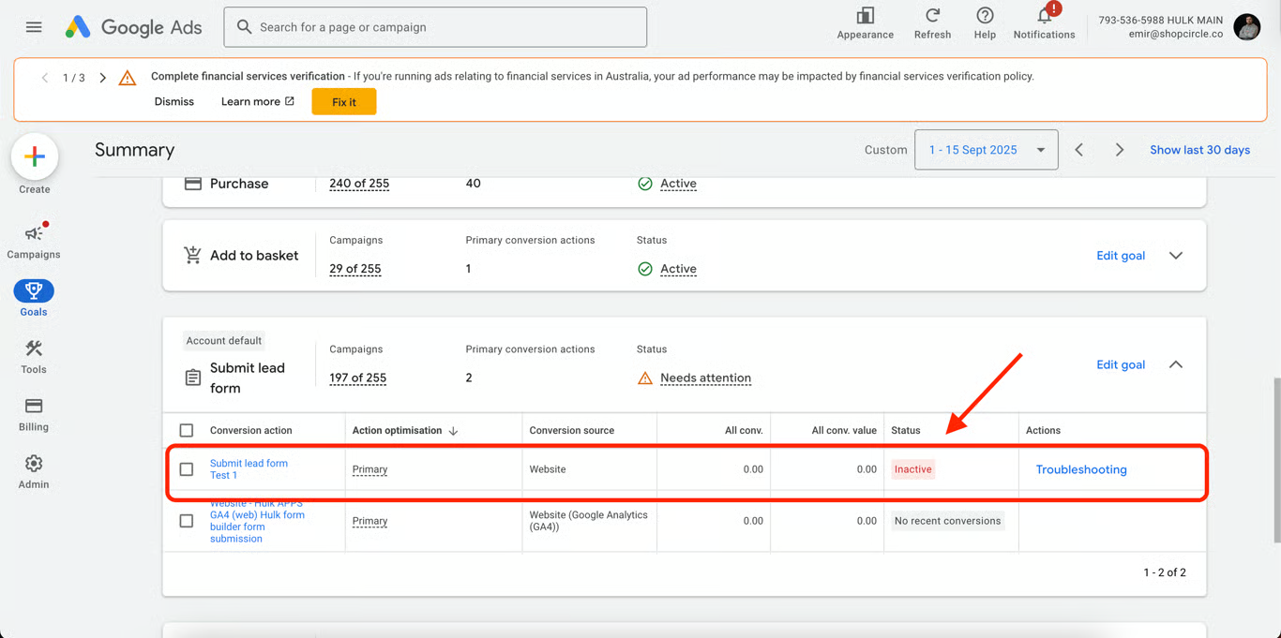
Task: Click the No recent conversions badge
Action: pyautogui.click(x=947, y=521)
